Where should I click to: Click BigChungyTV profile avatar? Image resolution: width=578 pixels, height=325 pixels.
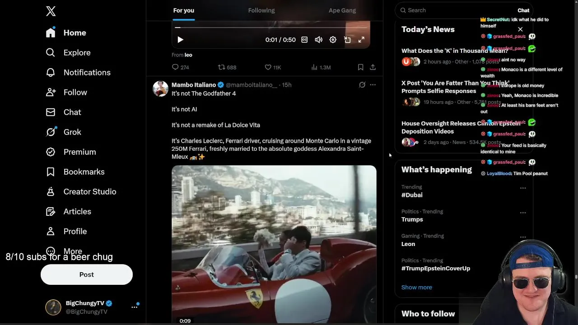pos(53,307)
